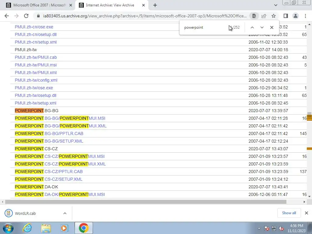This screenshot has width=312, height=234.
Task: Reload the current page
Action: [x=26, y=16]
